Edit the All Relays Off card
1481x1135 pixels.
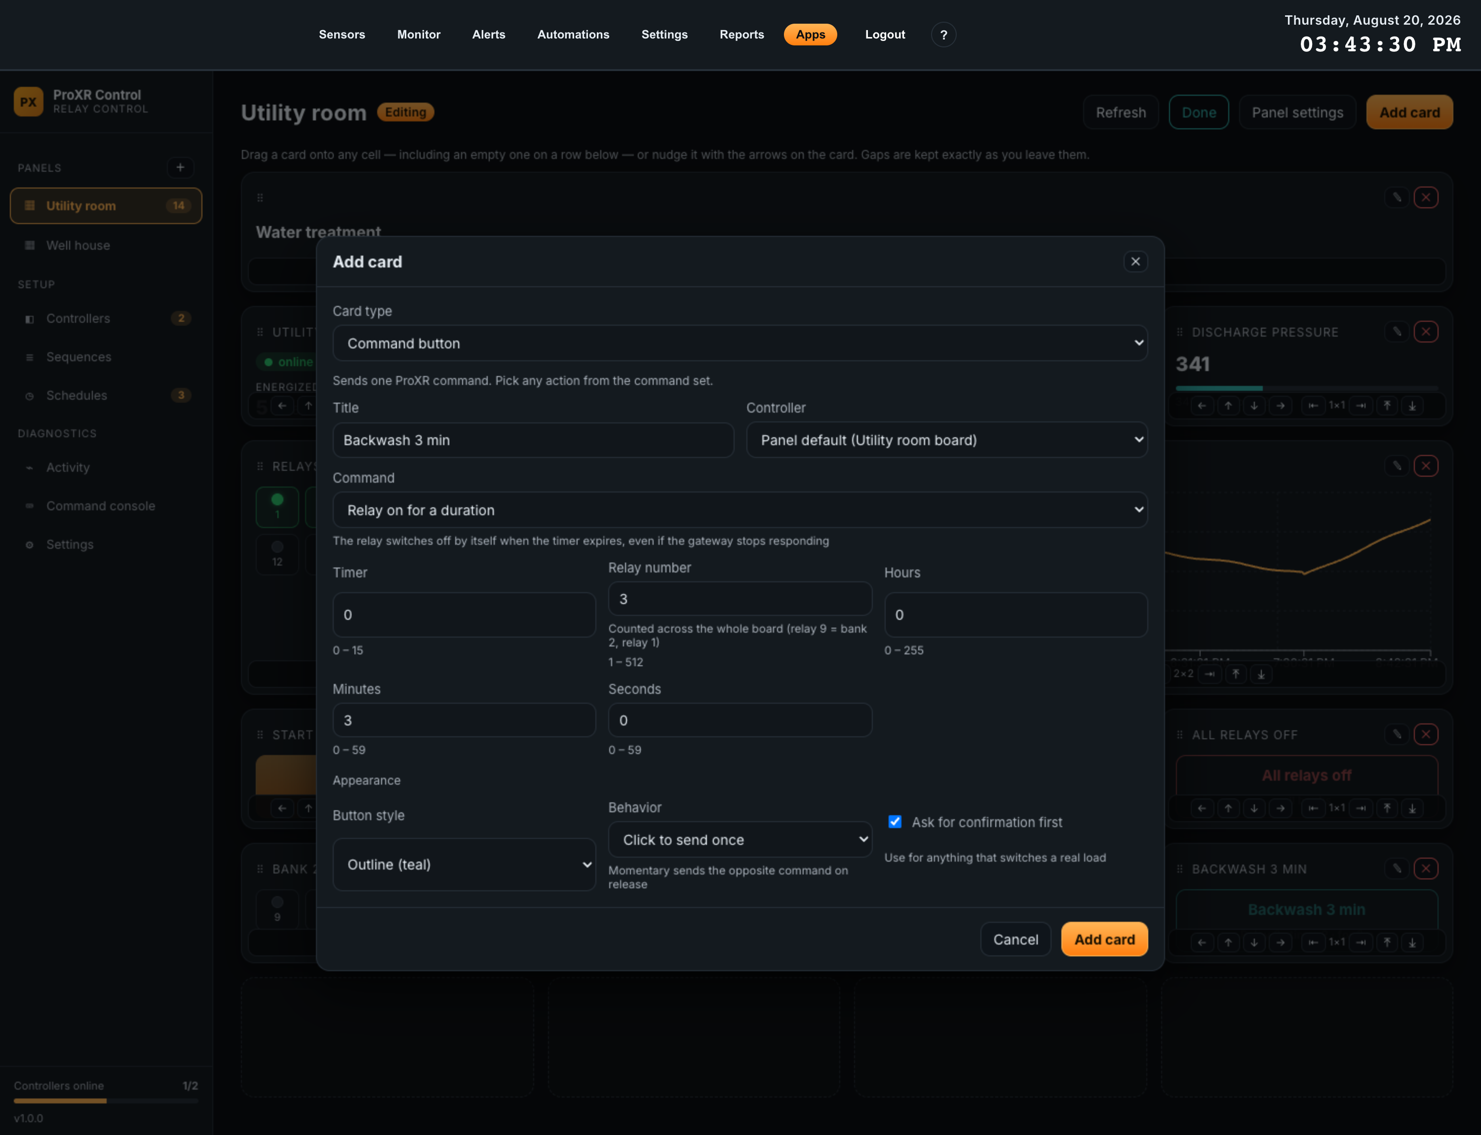[x=1397, y=734]
